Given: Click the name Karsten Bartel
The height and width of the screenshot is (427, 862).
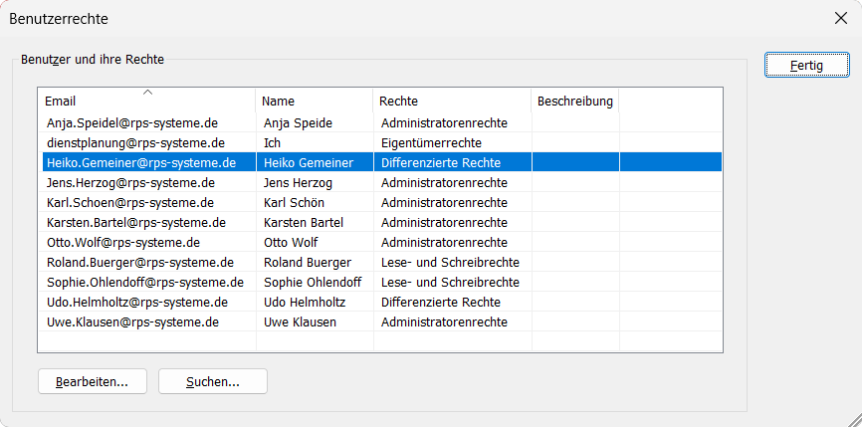Looking at the screenshot, I should 304,223.
